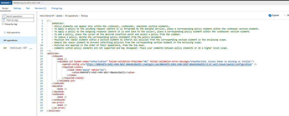Click the search magnifier icon

tap(4, 16)
